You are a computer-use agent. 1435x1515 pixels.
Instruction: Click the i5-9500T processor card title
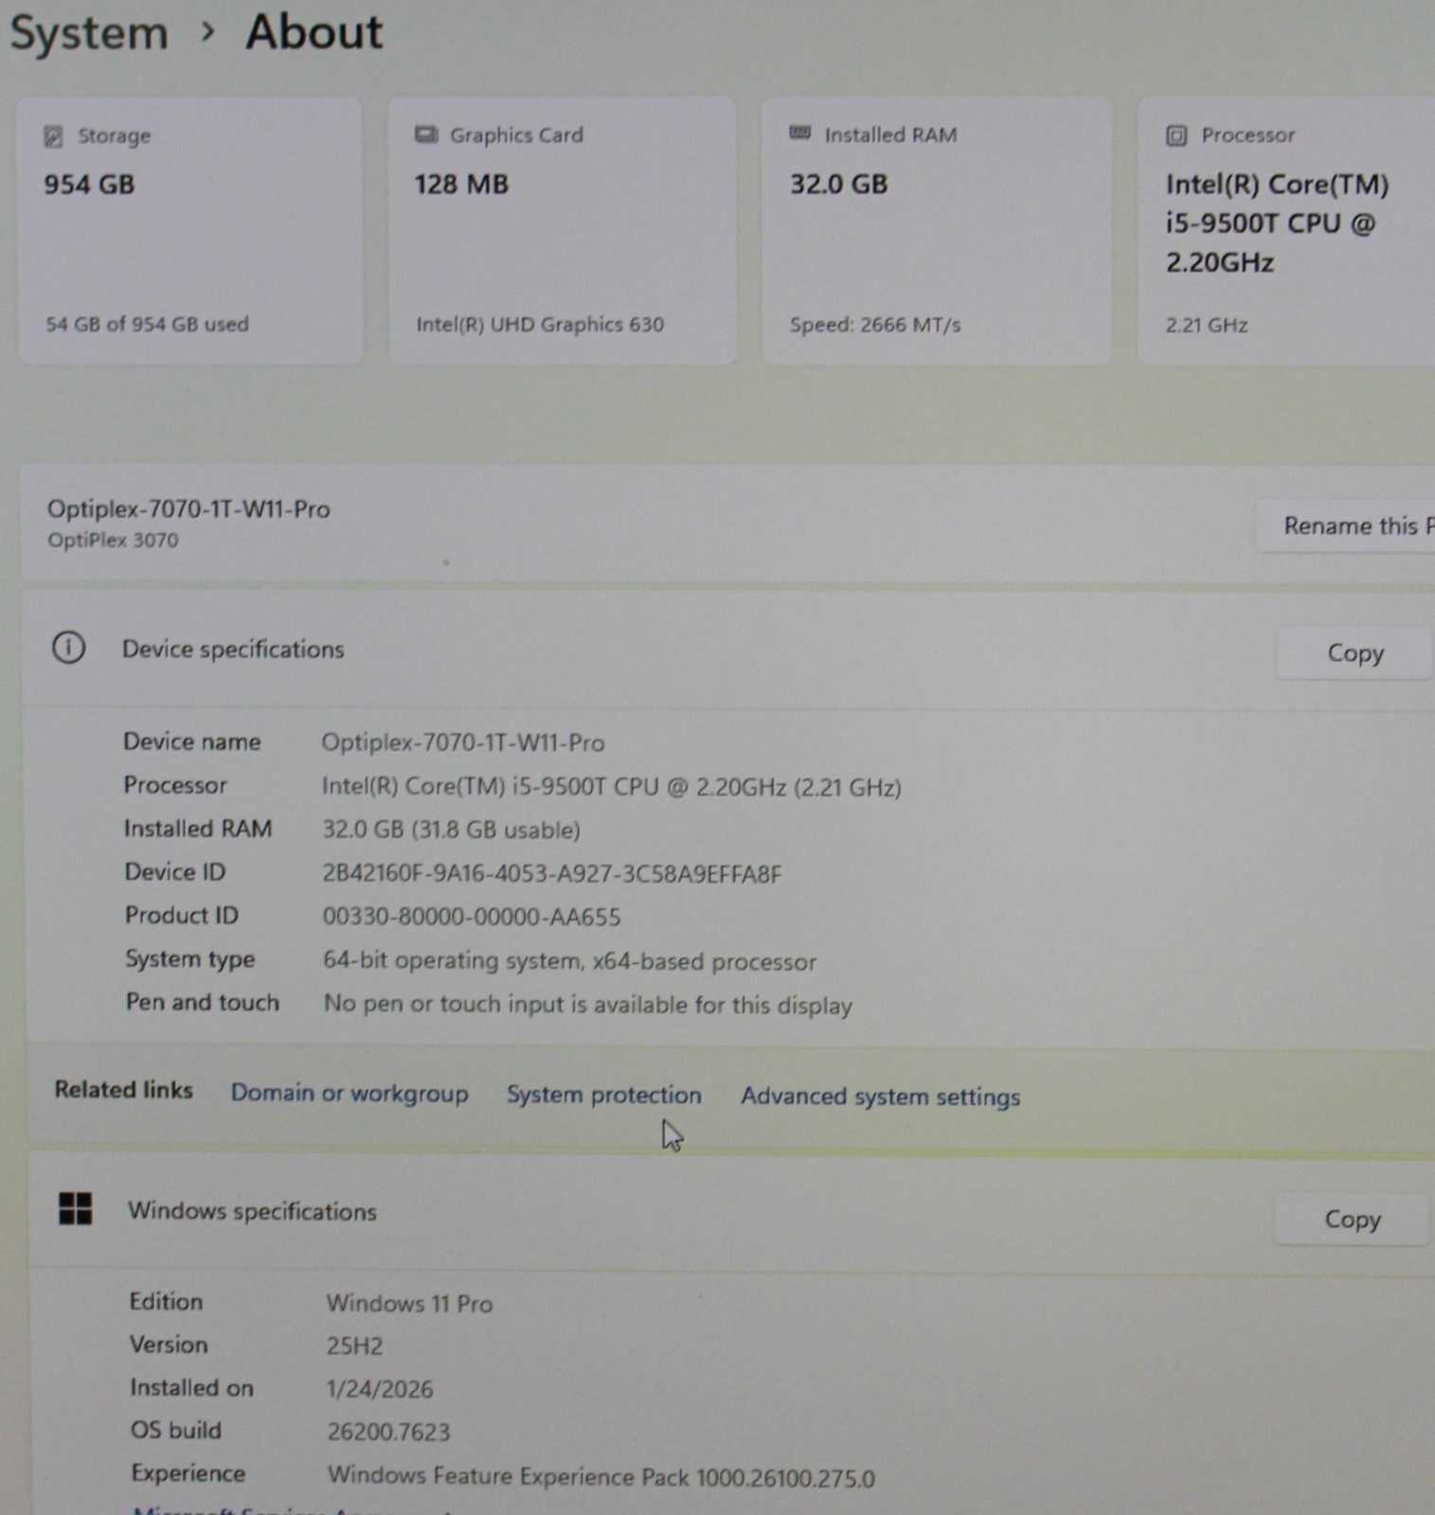pos(1277,223)
